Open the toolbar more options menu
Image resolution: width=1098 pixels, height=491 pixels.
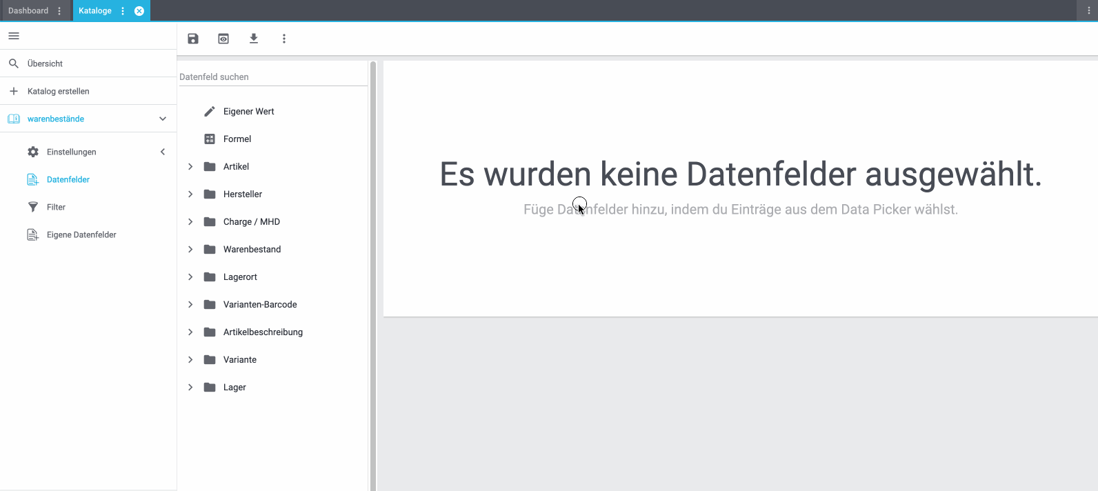tap(284, 39)
